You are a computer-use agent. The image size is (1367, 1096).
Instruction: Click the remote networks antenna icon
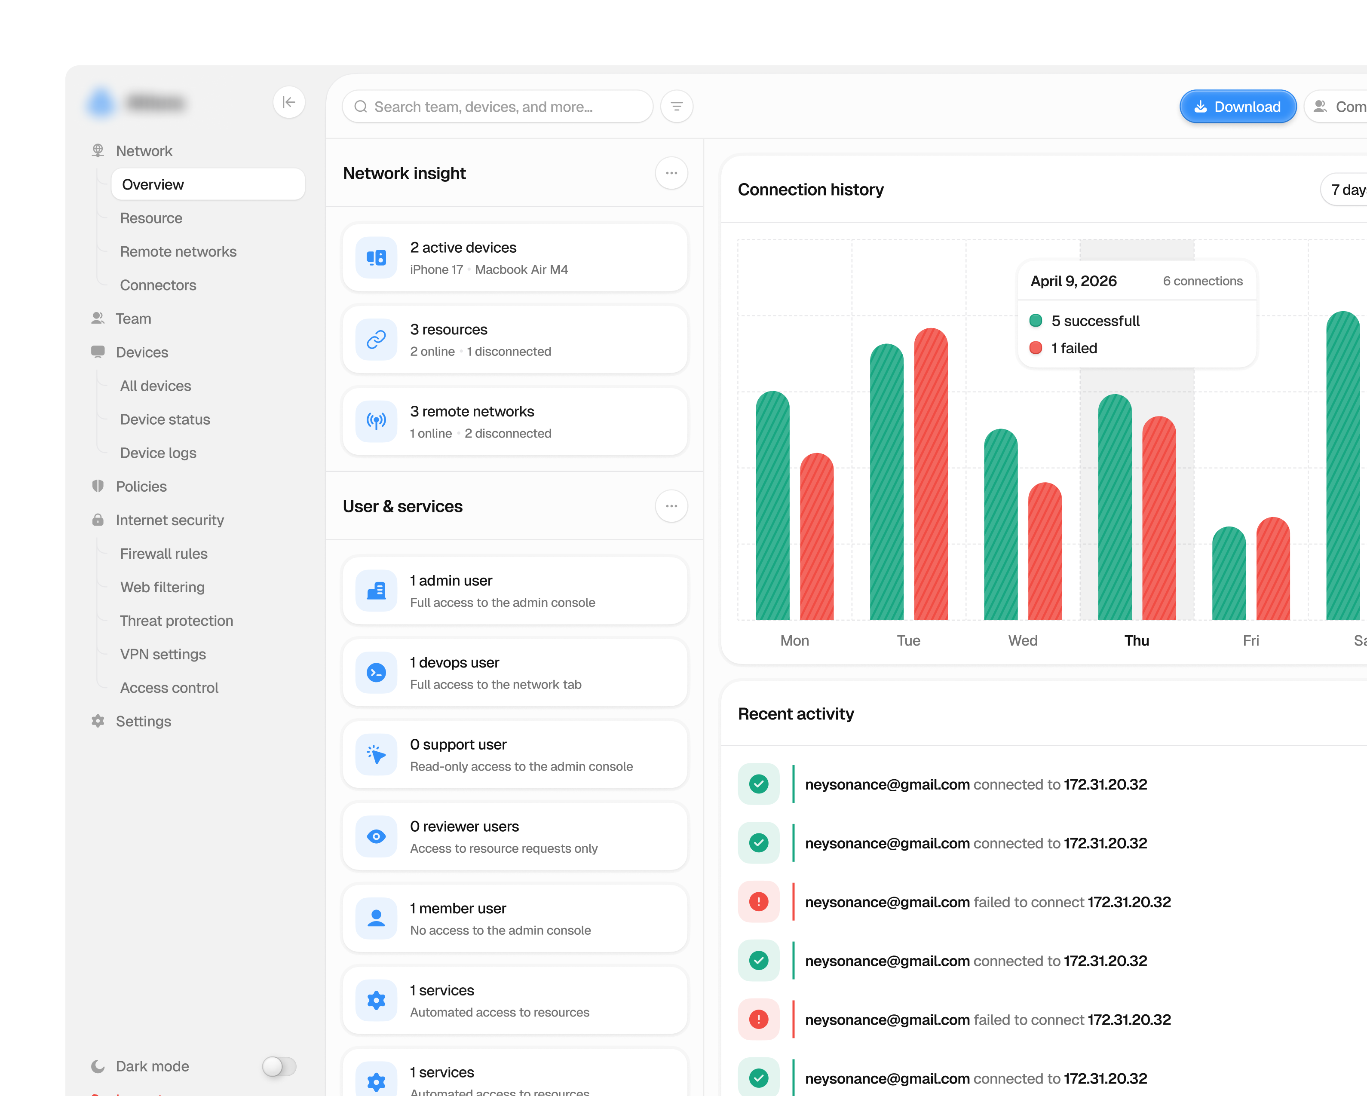point(376,421)
